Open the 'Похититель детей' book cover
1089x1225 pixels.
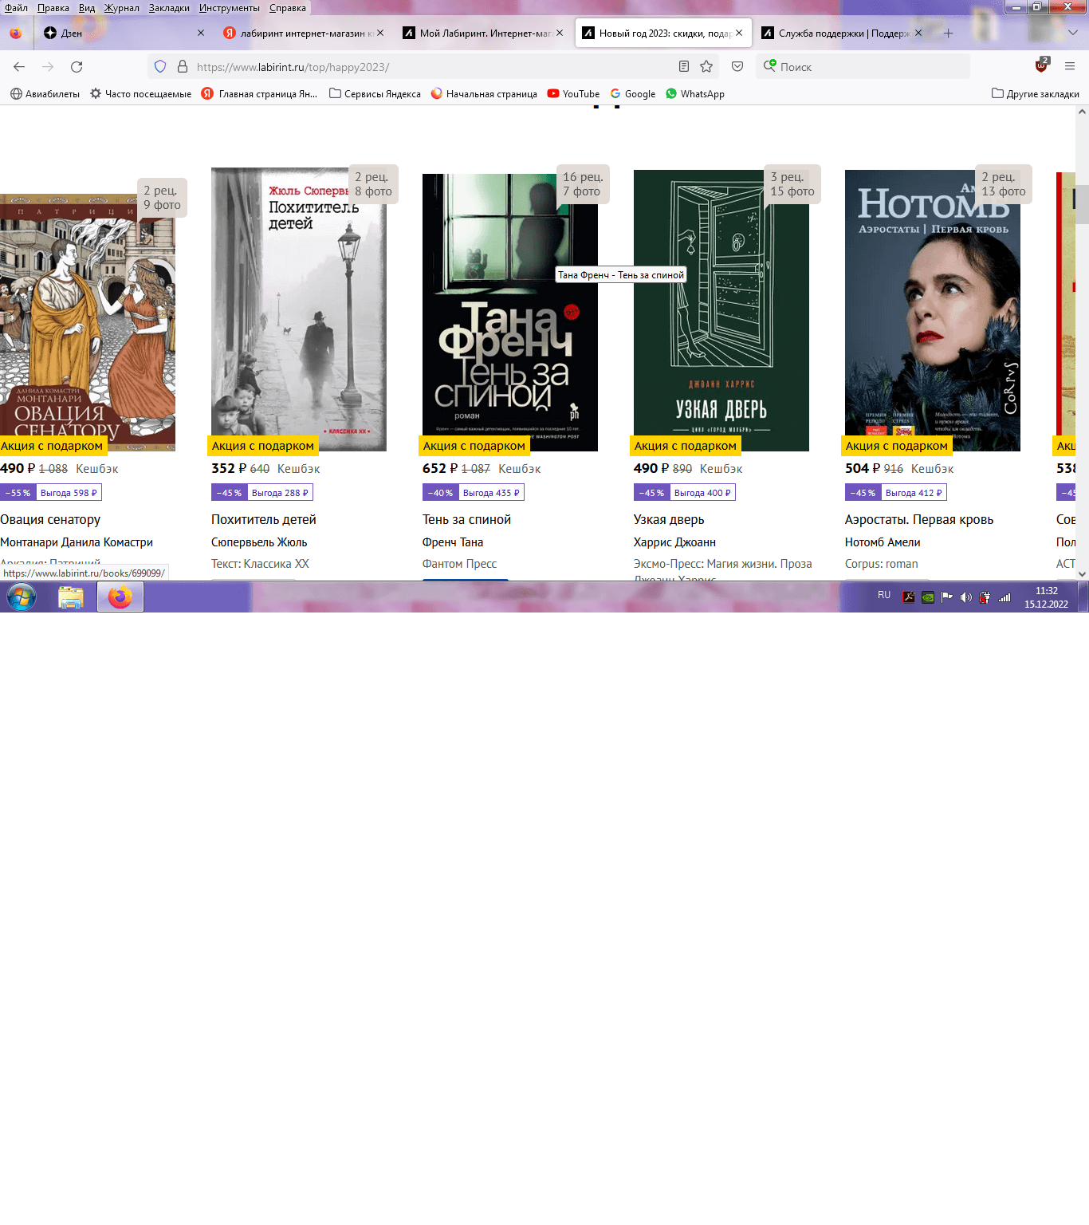pyautogui.click(x=299, y=309)
